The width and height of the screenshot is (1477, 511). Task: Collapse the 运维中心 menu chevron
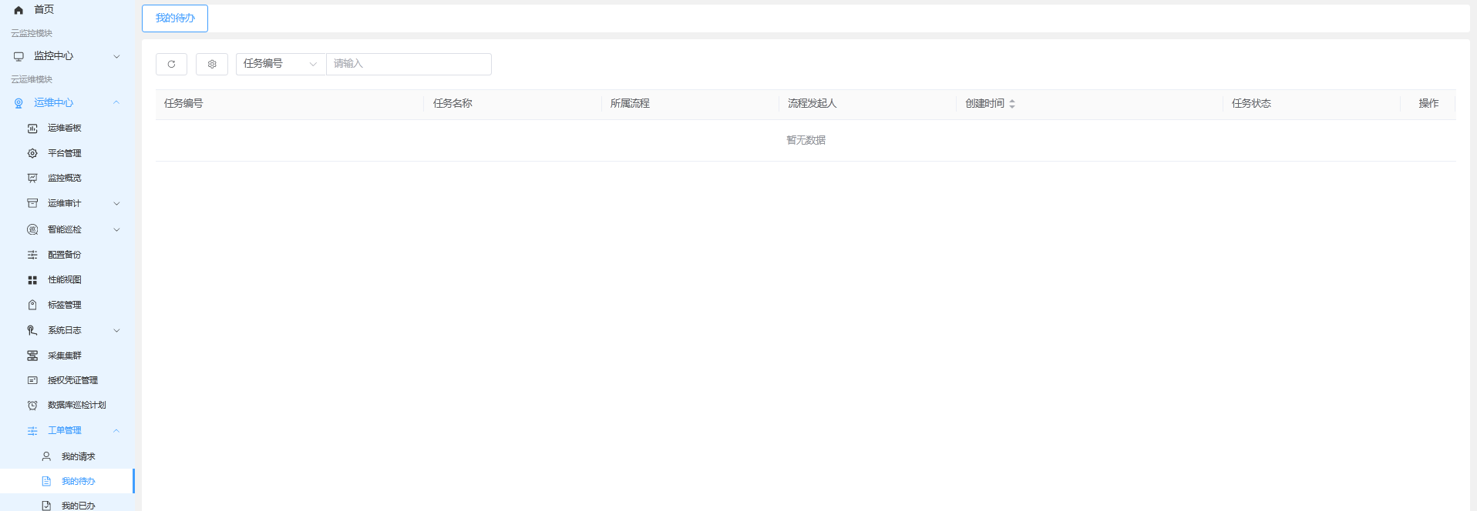(116, 102)
